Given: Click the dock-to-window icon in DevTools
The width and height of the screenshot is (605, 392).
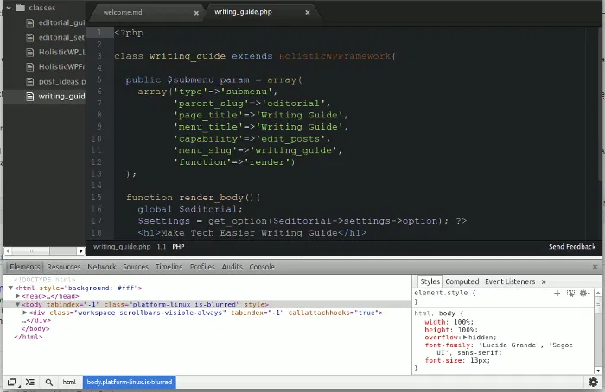Looking at the screenshot, I should coord(12,382).
